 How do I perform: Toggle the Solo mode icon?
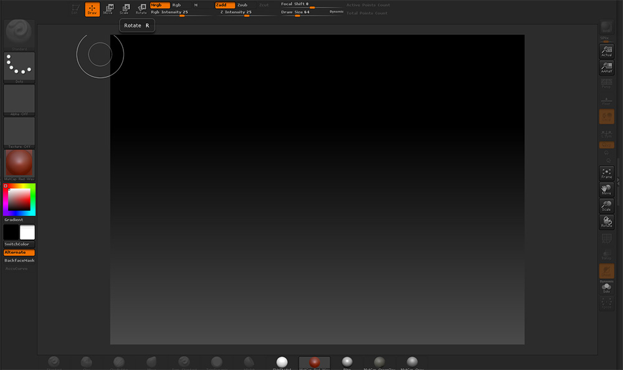[x=607, y=288]
